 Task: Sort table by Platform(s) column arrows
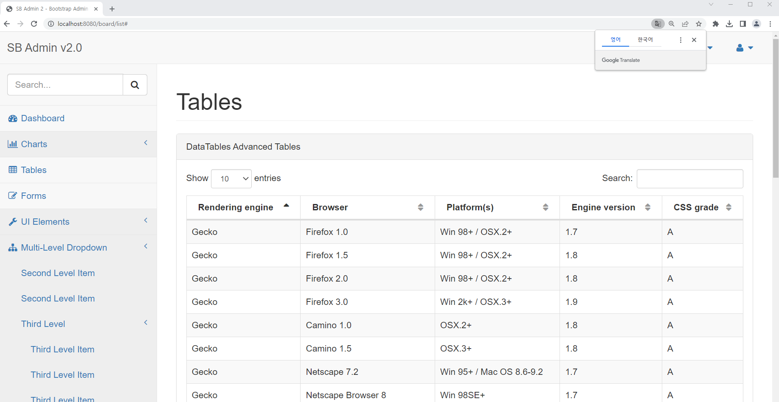click(546, 207)
